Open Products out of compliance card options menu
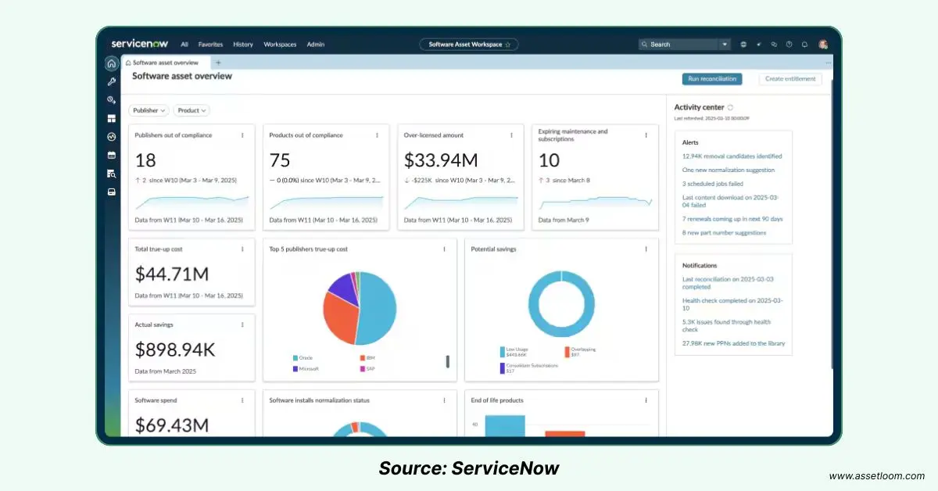938x491 pixels. pyautogui.click(x=377, y=135)
